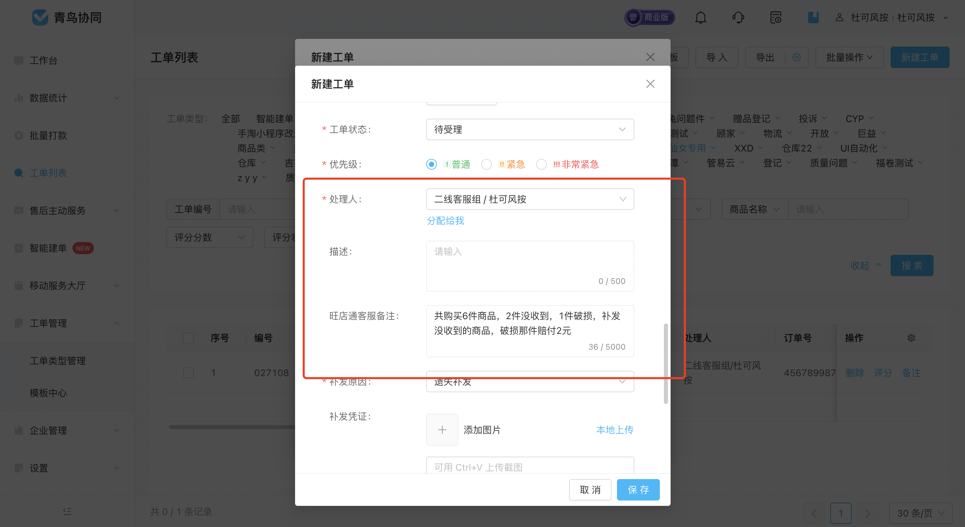This screenshot has width=965, height=527.
Task: Open the 30 条/页 page size dropdown
Action: point(920,513)
